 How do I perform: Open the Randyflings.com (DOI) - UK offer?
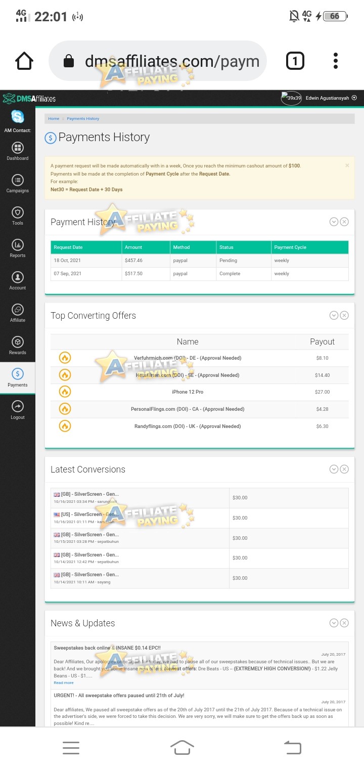tap(188, 426)
